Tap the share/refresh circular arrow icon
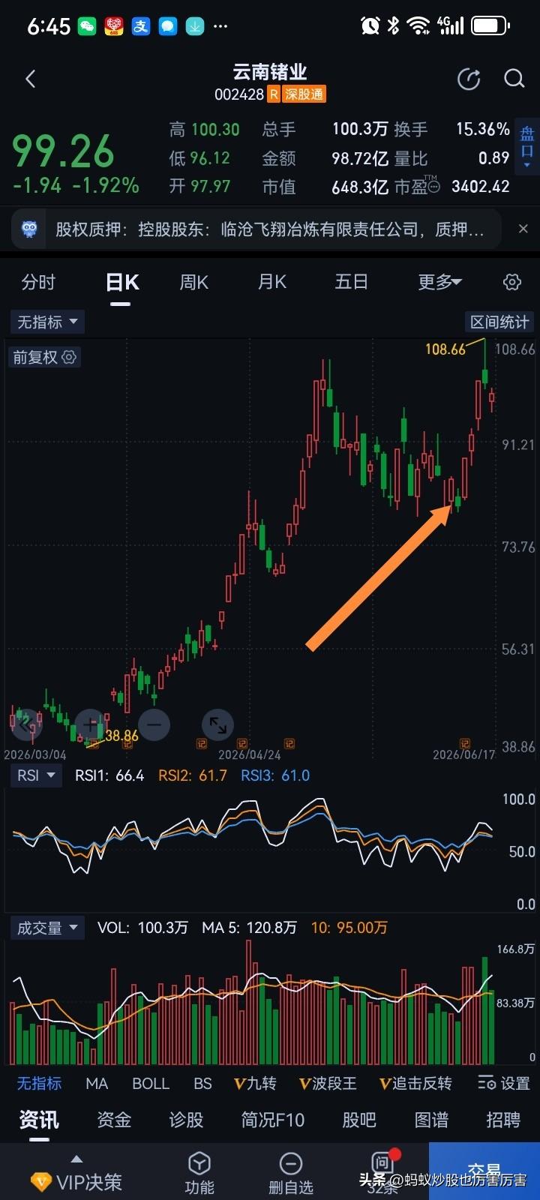Image resolution: width=540 pixels, height=1200 pixels. tap(469, 79)
